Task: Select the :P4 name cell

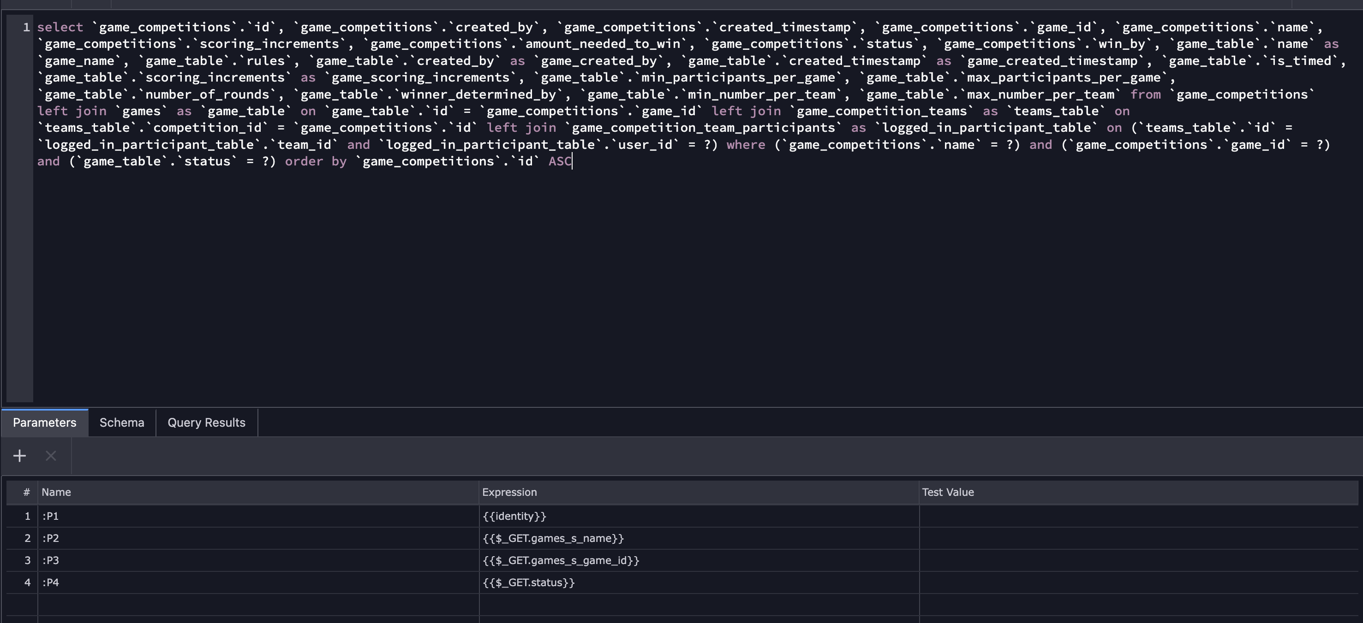Action: [257, 583]
